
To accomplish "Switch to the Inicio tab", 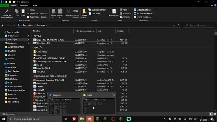I will tap(13, 5).
